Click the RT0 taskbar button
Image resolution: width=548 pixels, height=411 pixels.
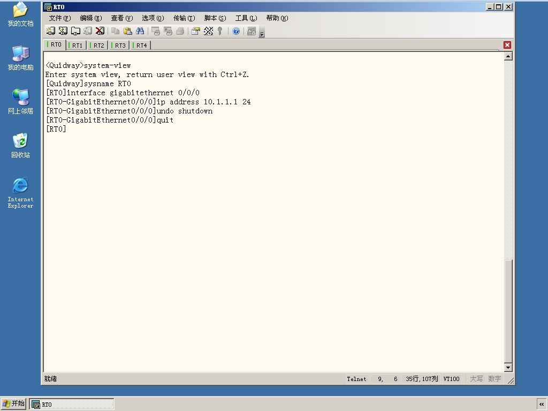click(x=72, y=405)
